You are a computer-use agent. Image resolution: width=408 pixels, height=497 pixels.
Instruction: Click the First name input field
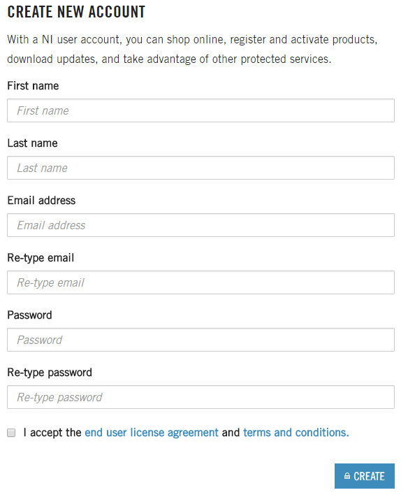pos(201,110)
